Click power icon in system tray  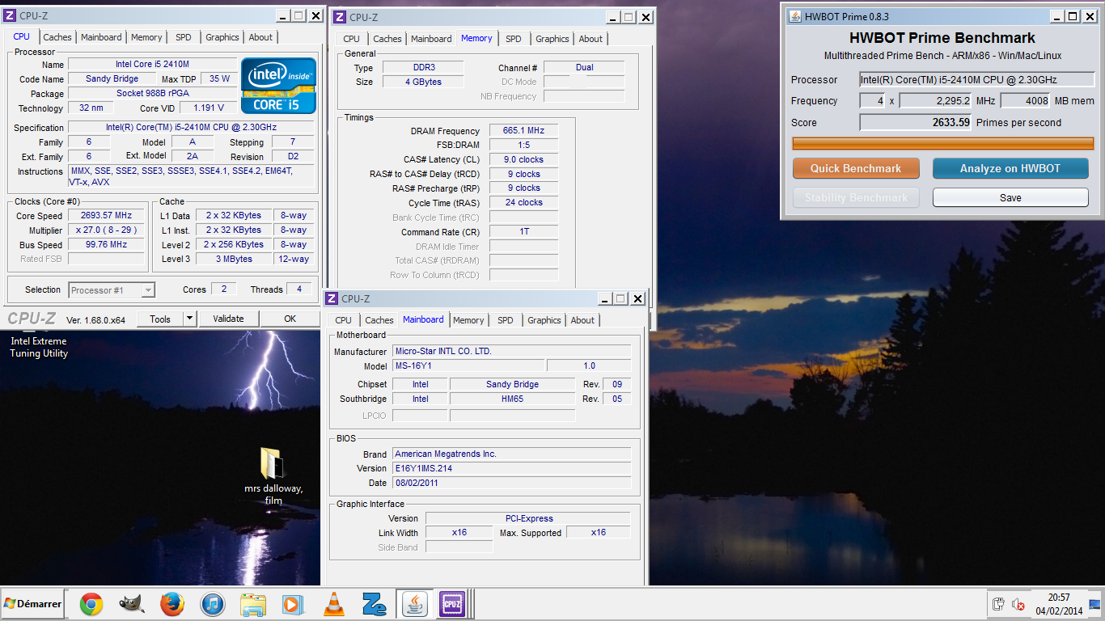(999, 604)
